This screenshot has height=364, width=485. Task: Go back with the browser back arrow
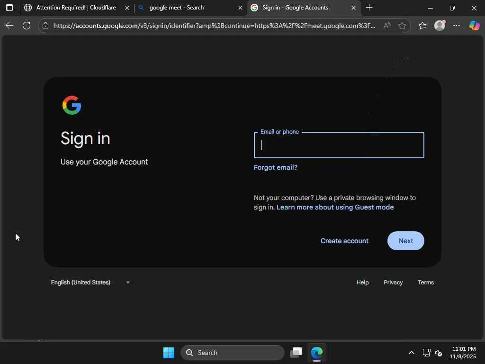coord(9,26)
